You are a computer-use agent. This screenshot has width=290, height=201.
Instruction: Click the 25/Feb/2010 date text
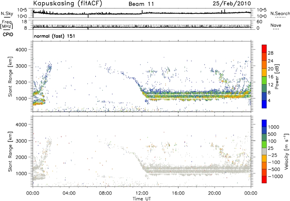tap(232, 4)
